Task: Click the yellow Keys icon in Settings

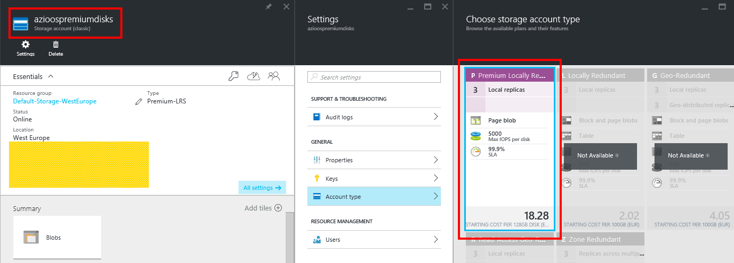Action: [x=317, y=178]
